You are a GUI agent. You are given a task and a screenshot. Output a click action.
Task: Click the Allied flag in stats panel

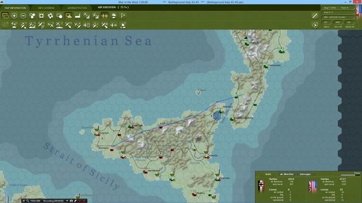[313, 187]
